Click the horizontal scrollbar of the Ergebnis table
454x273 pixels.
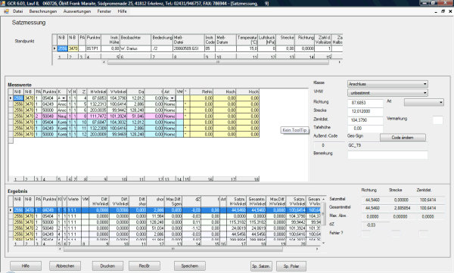pyautogui.click(x=173, y=249)
